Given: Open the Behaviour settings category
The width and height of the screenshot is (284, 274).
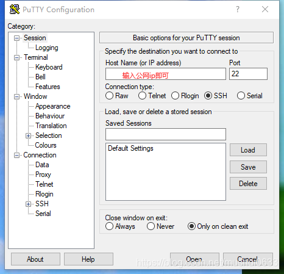Looking at the screenshot, I should point(50,116).
